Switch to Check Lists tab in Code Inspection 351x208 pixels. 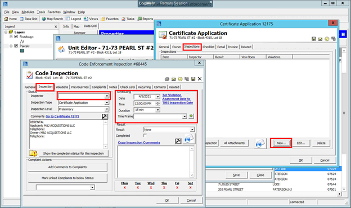point(127,87)
